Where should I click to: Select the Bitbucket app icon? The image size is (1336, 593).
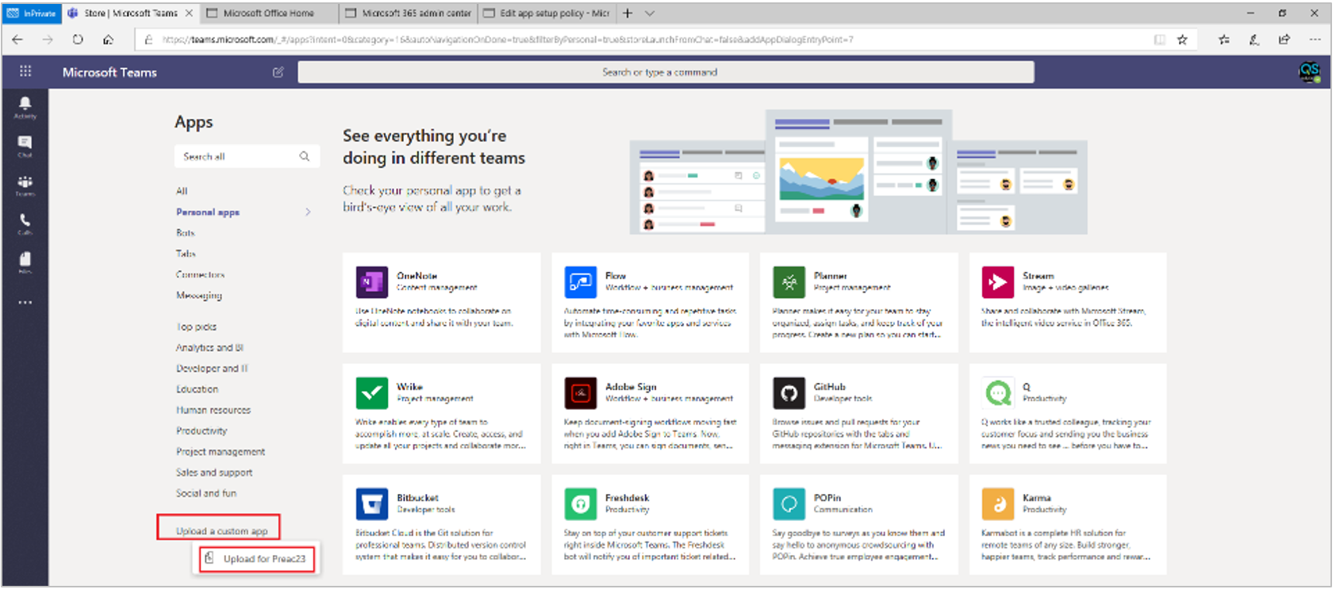click(x=372, y=504)
